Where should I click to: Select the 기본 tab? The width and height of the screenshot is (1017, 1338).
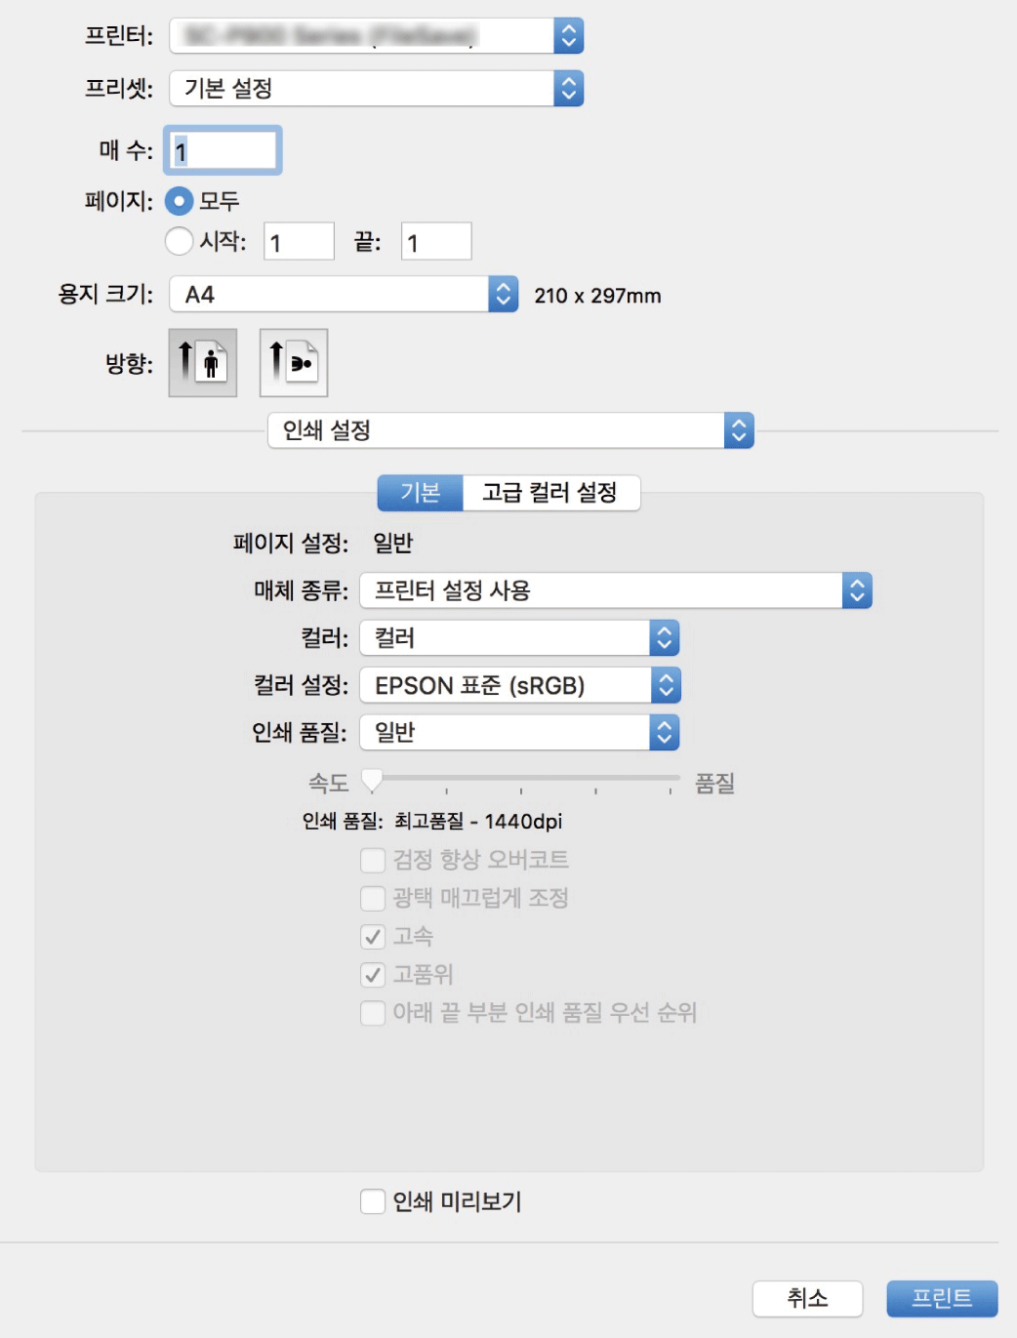pos(421,493)
